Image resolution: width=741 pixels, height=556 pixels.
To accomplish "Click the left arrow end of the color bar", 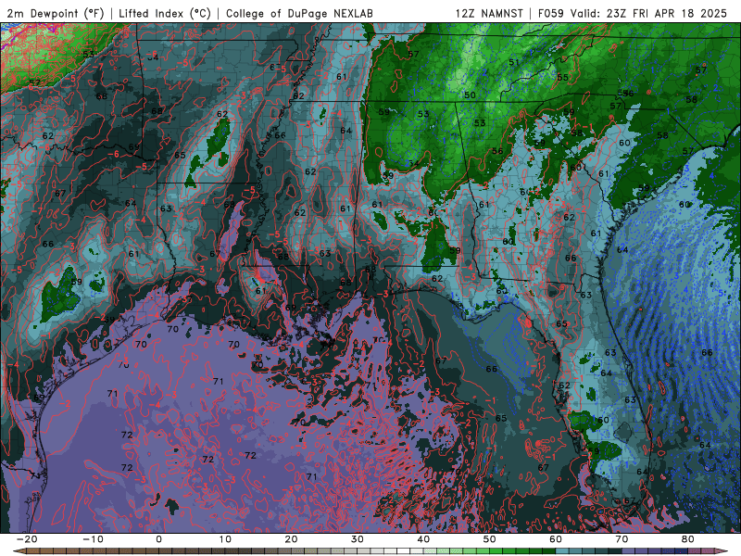I will [19, 551].
